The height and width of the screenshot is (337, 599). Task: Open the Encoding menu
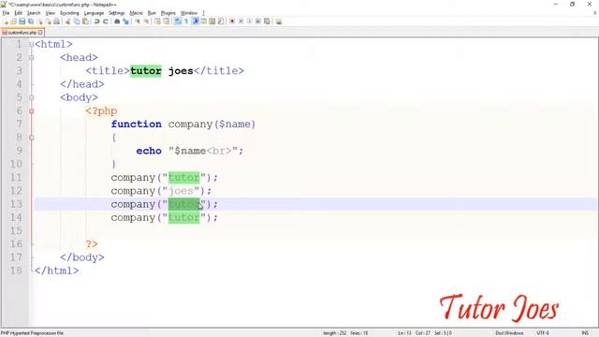(69, 13)
